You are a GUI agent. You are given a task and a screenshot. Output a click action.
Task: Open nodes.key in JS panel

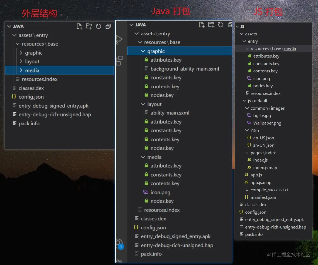[x=263, y=86]
